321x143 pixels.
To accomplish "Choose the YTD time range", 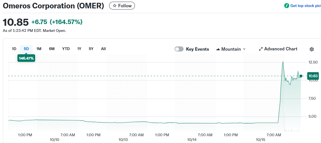I will tap(66, 49).
